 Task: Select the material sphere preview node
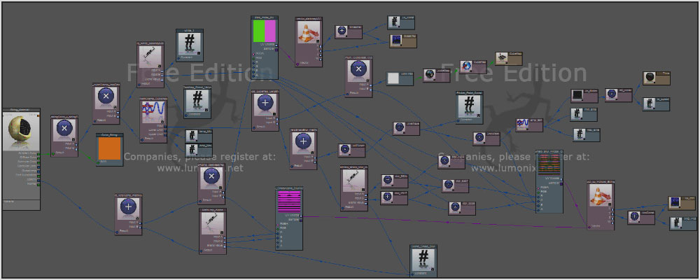click(22, 134)
